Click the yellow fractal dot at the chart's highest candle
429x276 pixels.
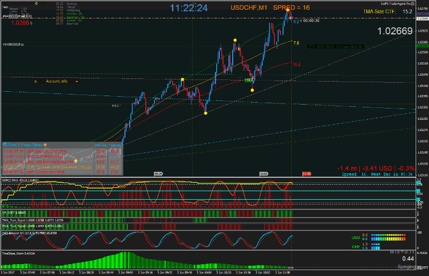click(288, 10)
